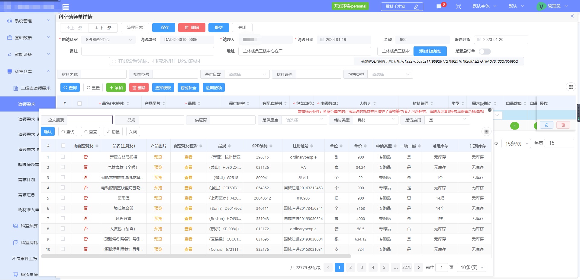Open the 10条/页 page size dropdown

tap(472, 267)
